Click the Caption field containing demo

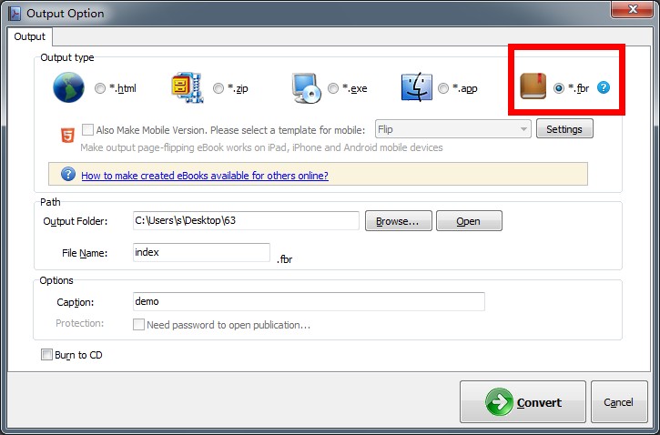pyautogui.click(x=309, y=301)
